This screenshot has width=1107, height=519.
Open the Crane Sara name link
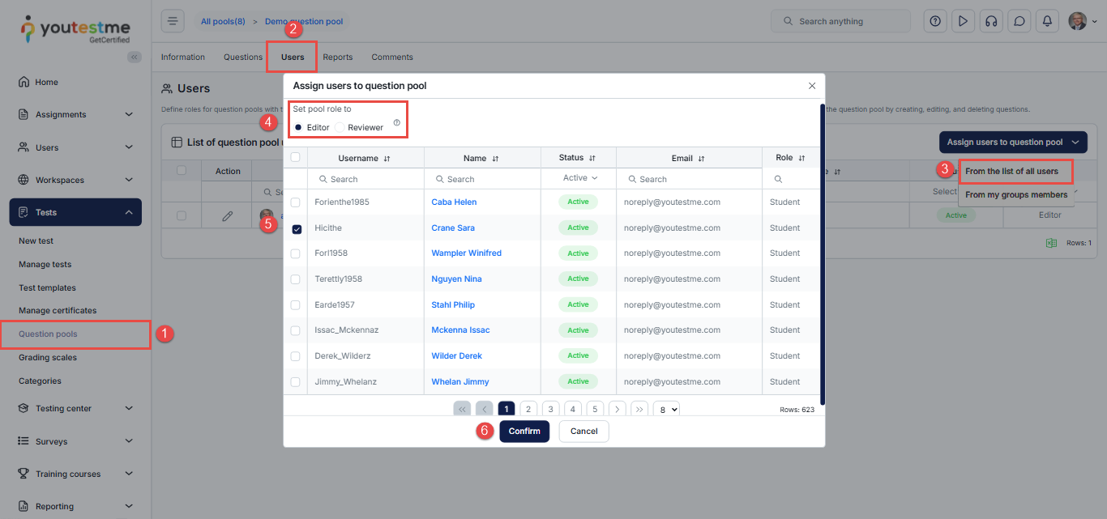pyautogui.click(x=453, y=228)
